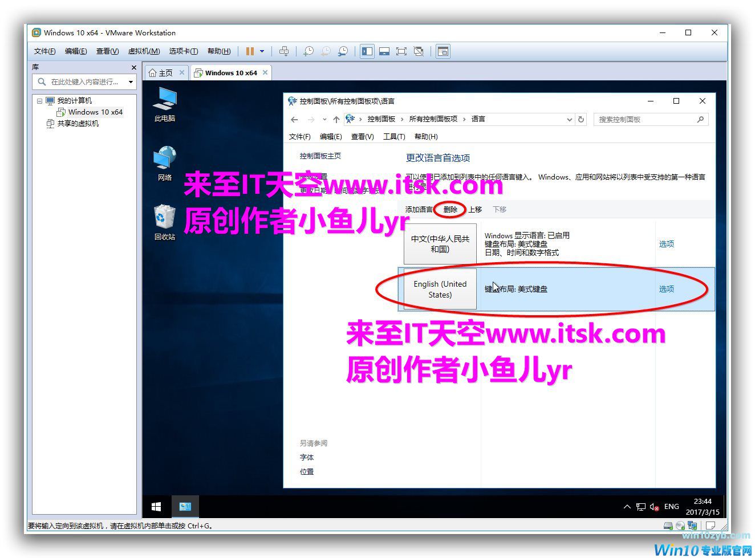Open control panel 工具(T) menu
Image resolution: width=755 pixels, height=558 pixels.
click(394, 137)
